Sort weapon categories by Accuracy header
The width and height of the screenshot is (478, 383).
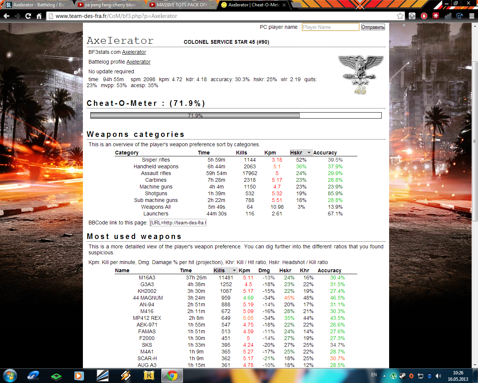click(x=325, y=153)
